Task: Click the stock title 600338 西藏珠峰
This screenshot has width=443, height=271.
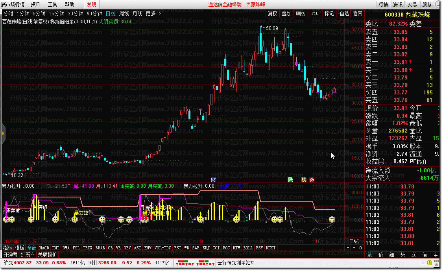Action: pyautogui.click(x=407, y=15)
